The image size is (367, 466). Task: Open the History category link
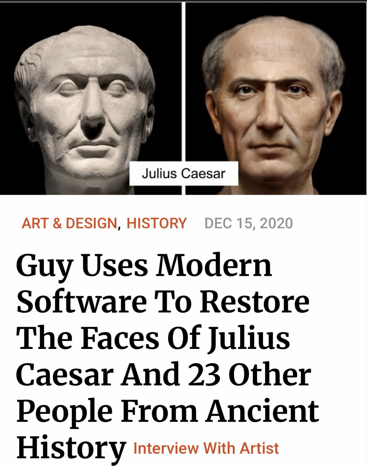pyautogui.click(x=156, y=223)
